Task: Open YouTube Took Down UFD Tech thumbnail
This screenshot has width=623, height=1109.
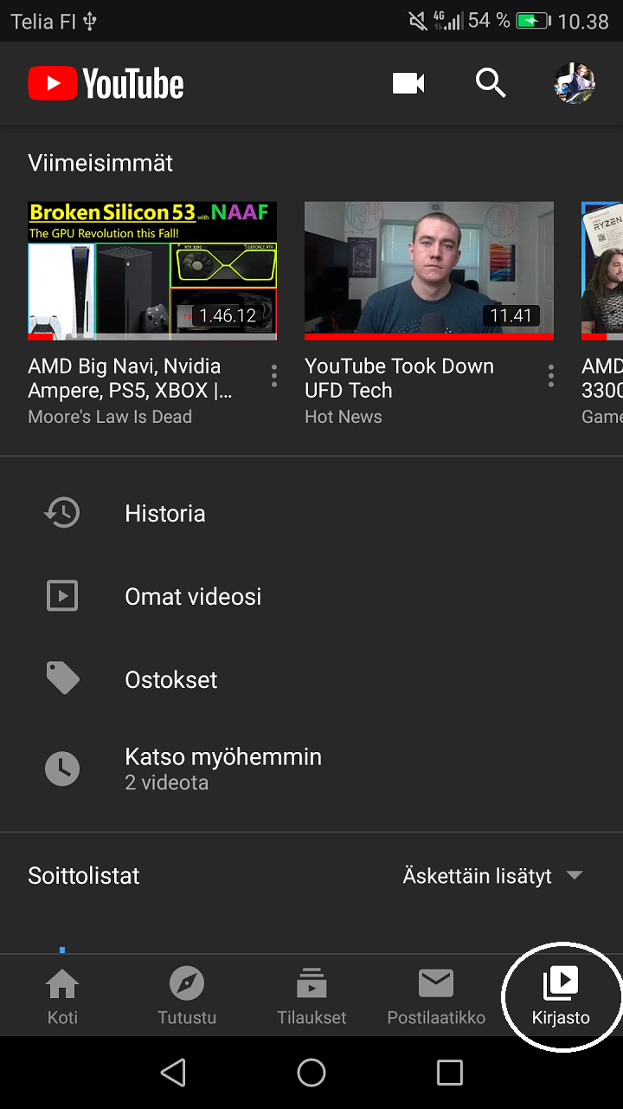Action: point(429,271)
